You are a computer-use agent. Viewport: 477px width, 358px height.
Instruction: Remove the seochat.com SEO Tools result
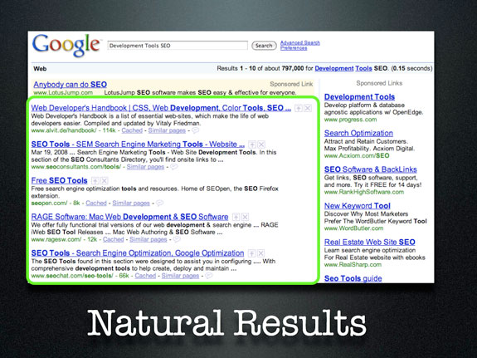[260, 253]
